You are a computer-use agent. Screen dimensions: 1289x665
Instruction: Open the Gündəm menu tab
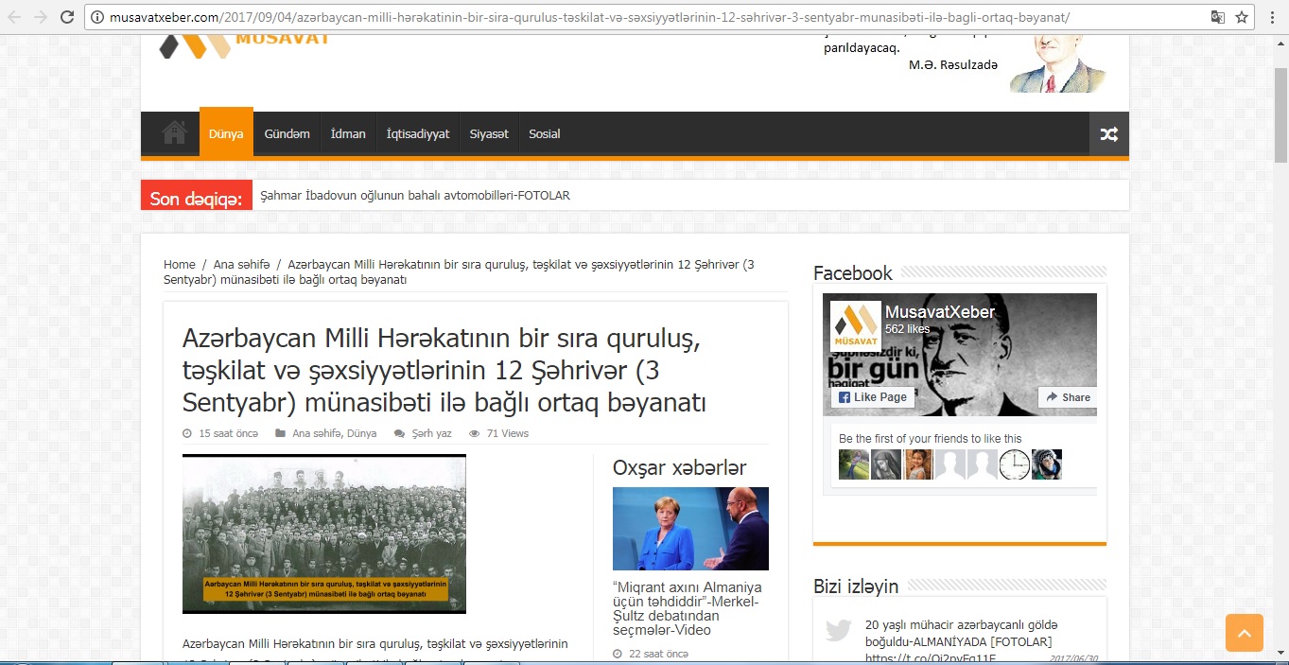(287, 134)
